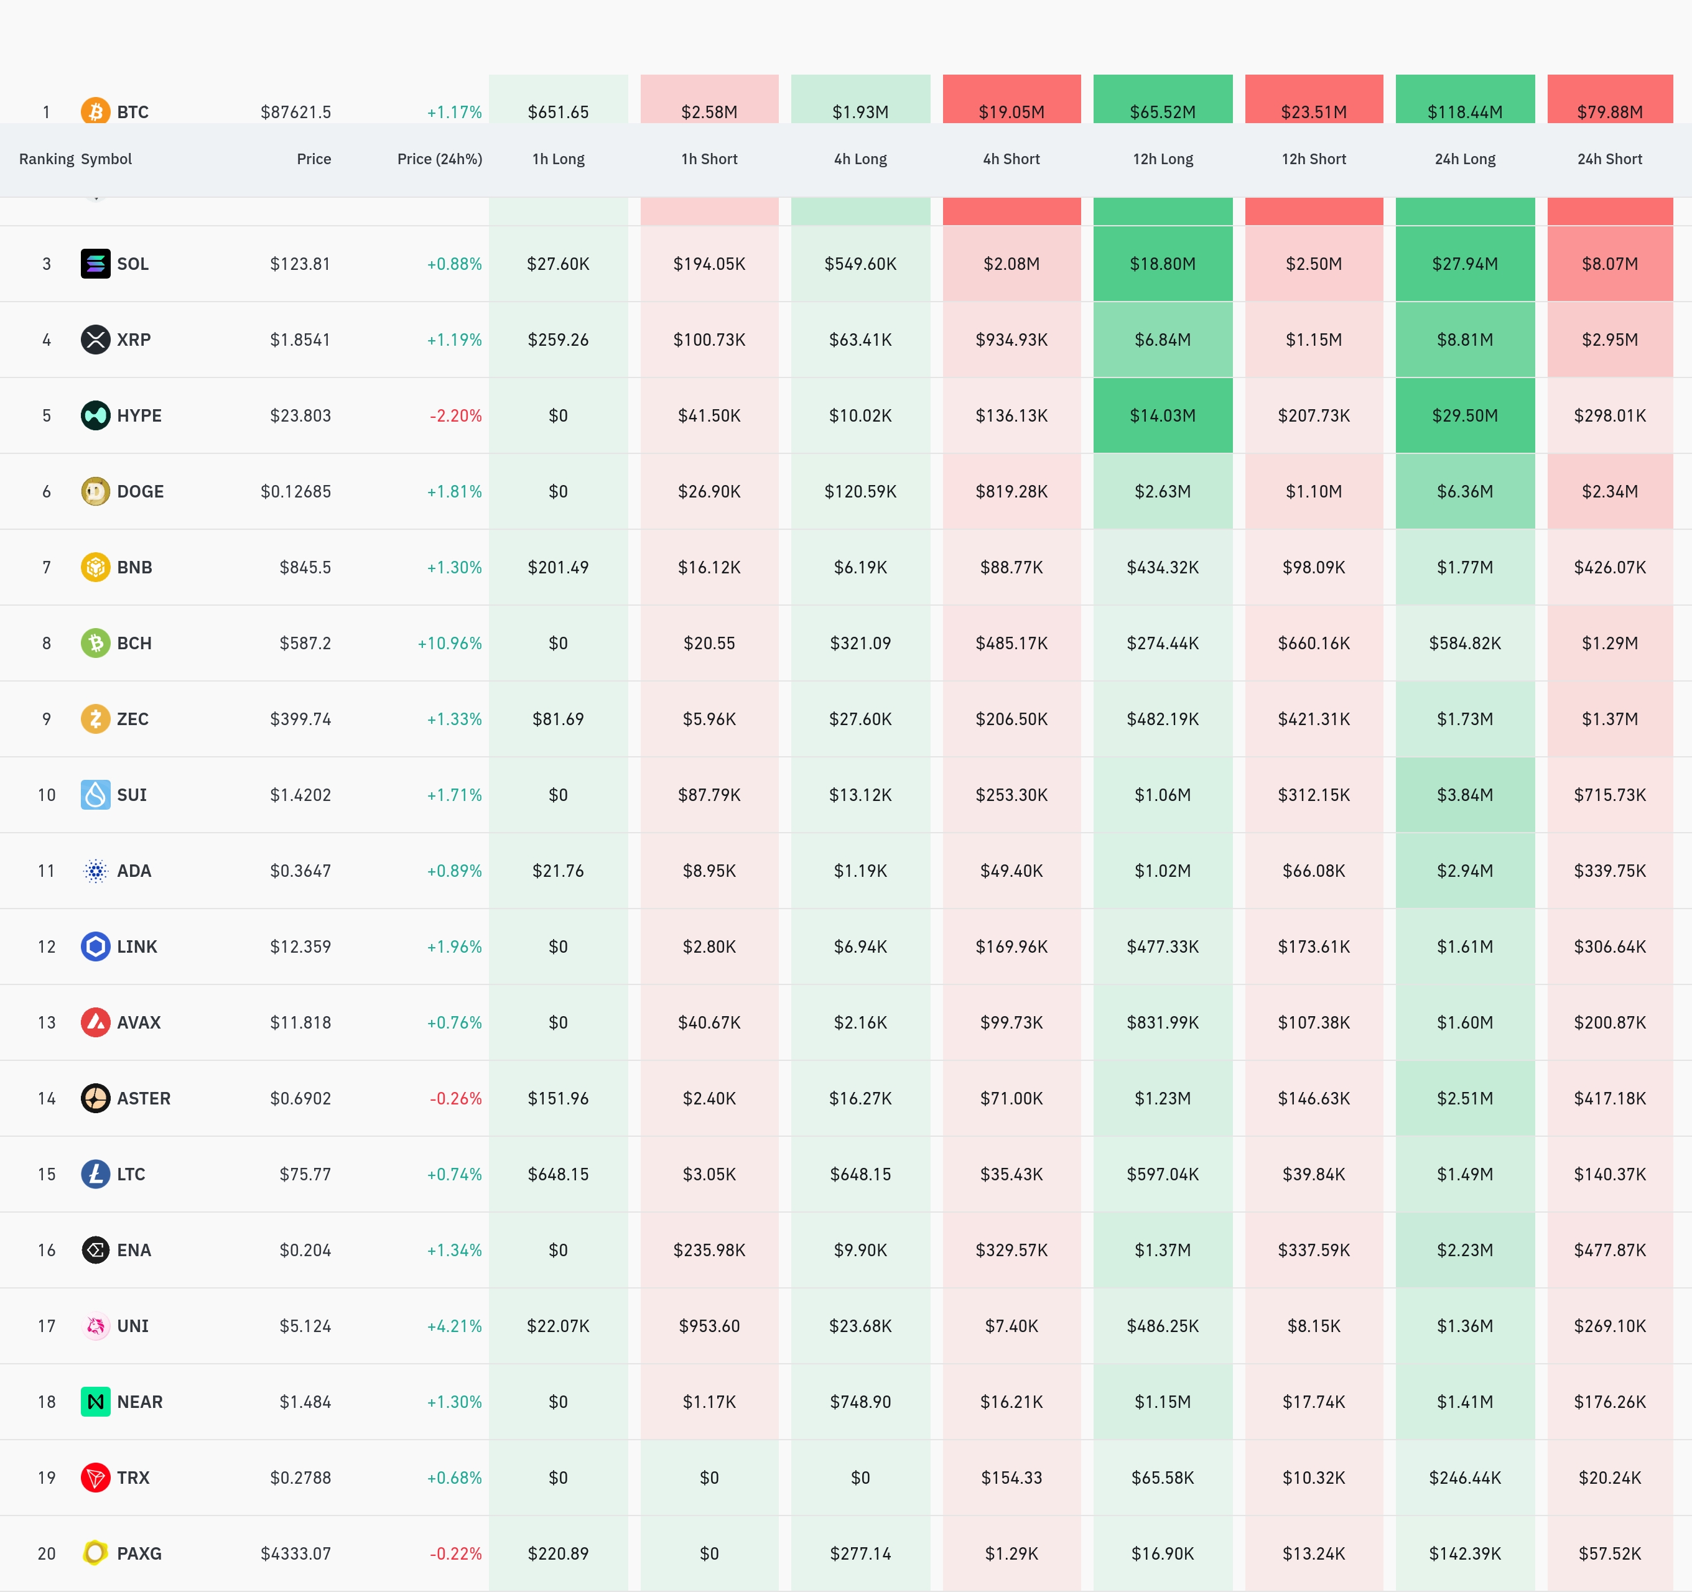The width and height of the screenshot is (1692, 1592).
Task: Click the Solana SOL coin icon
Action: click(x=95, y=264)
